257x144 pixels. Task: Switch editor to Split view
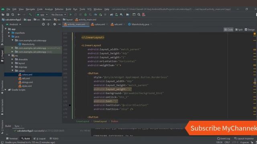tap(239, 30)
